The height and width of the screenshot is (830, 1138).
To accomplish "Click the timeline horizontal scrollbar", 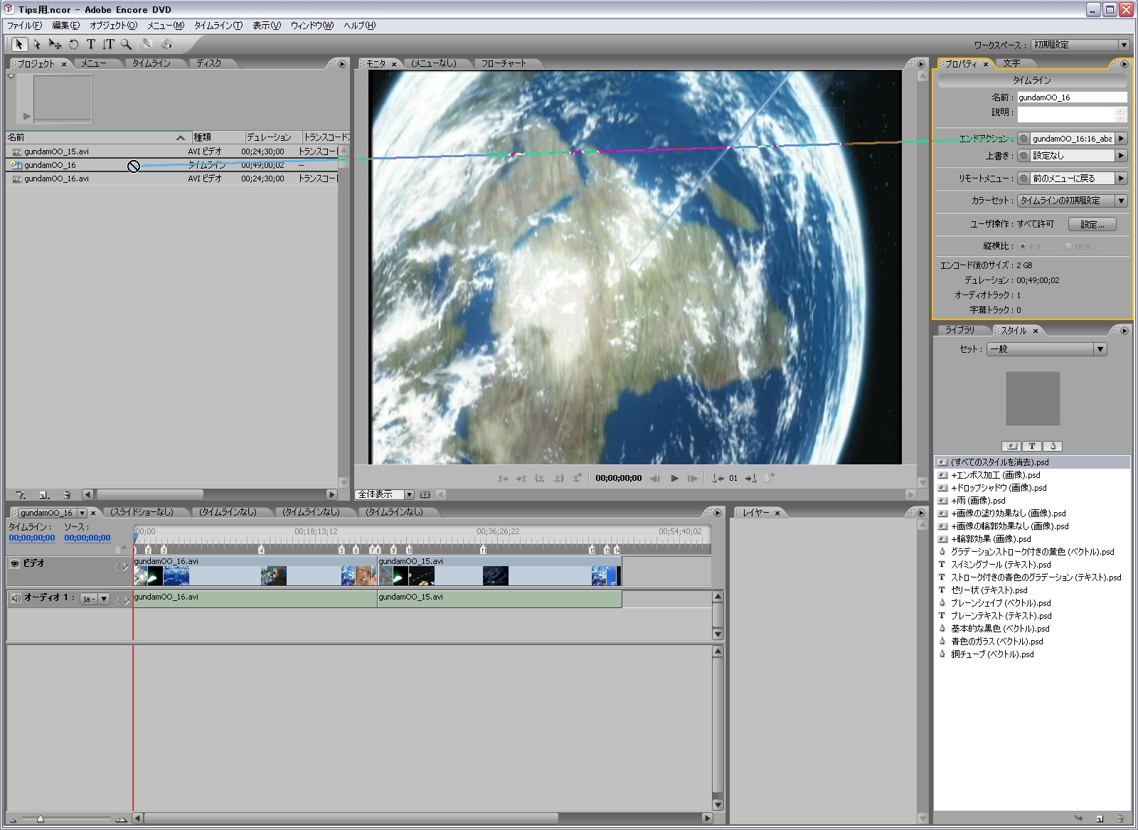I will pos(351,819).
